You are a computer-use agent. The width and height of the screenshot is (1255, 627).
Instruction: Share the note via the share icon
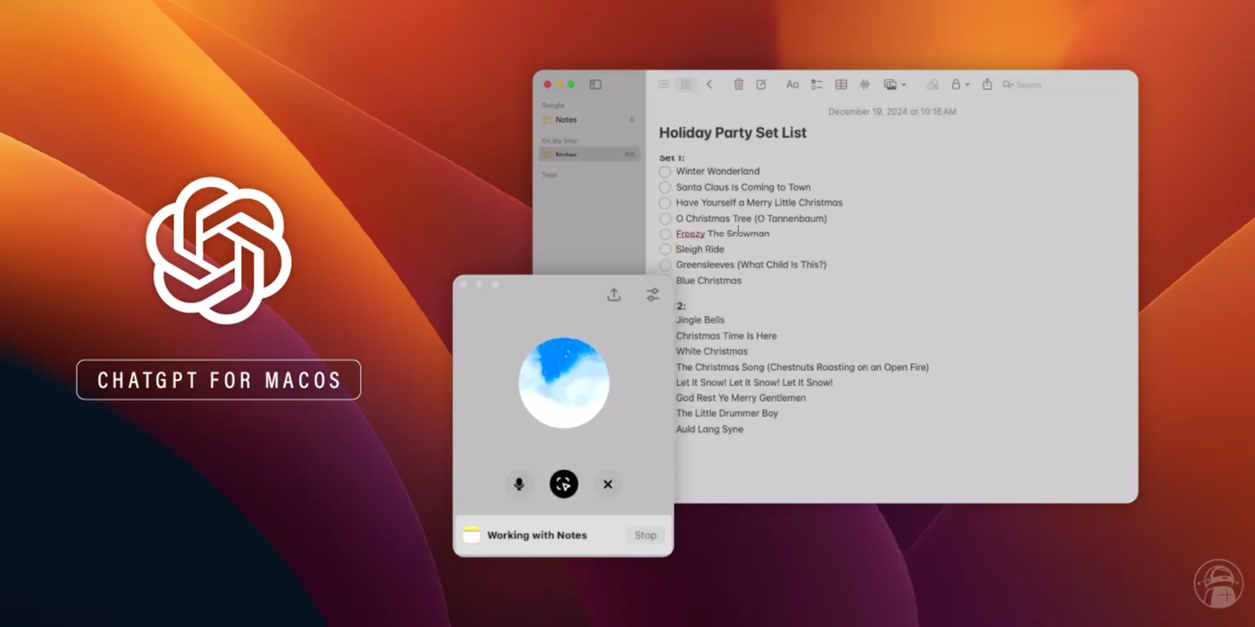pos(987,84)
